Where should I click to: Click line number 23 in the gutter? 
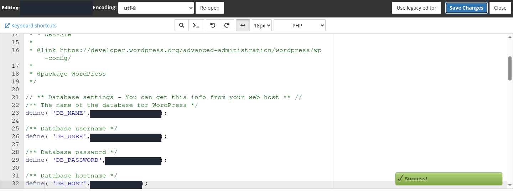point(15,113)
